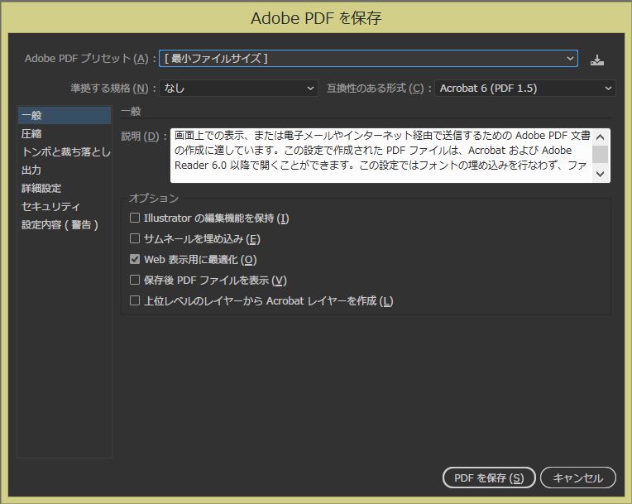Screen dimensions: 632x504
Task: Uncheck Web 表示用に最適化 checkbox
Action: tap(135, 259)
